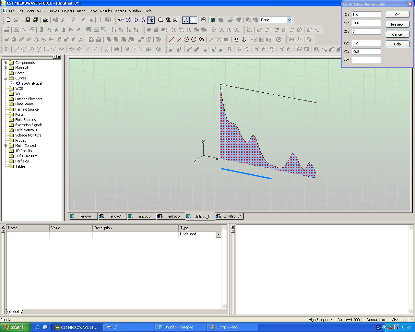Select the curve circle tool
Screen dimensions: 415x332
[186, 40]
